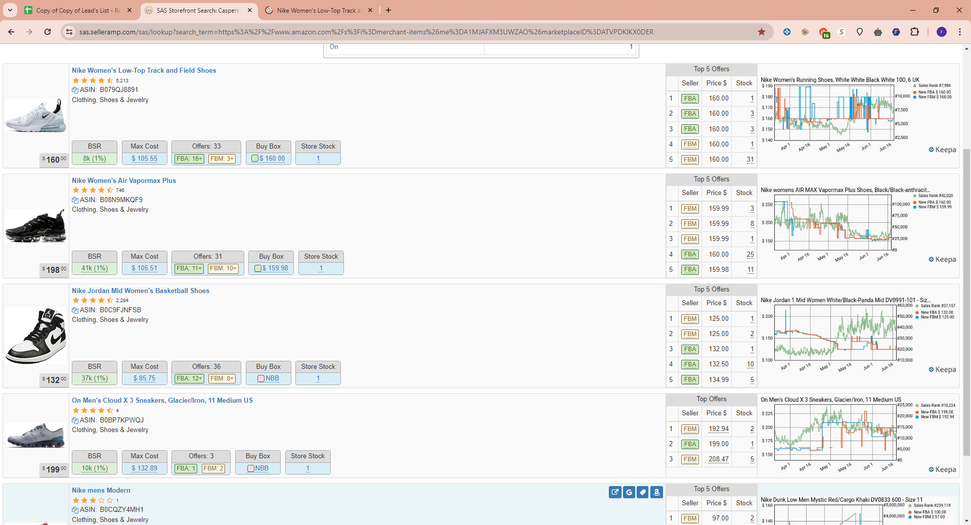Click price 208.47 in On Cloud offers
Image resolution: width=971 pixels, height=525 pixels.
(719, 459)
